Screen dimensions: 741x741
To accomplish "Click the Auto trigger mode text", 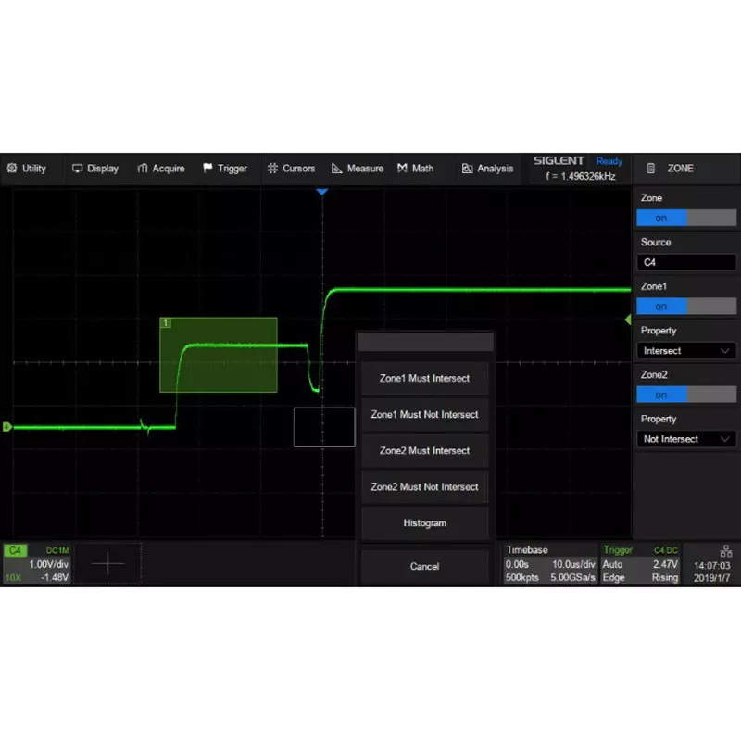I will click(x=612, y=564).
